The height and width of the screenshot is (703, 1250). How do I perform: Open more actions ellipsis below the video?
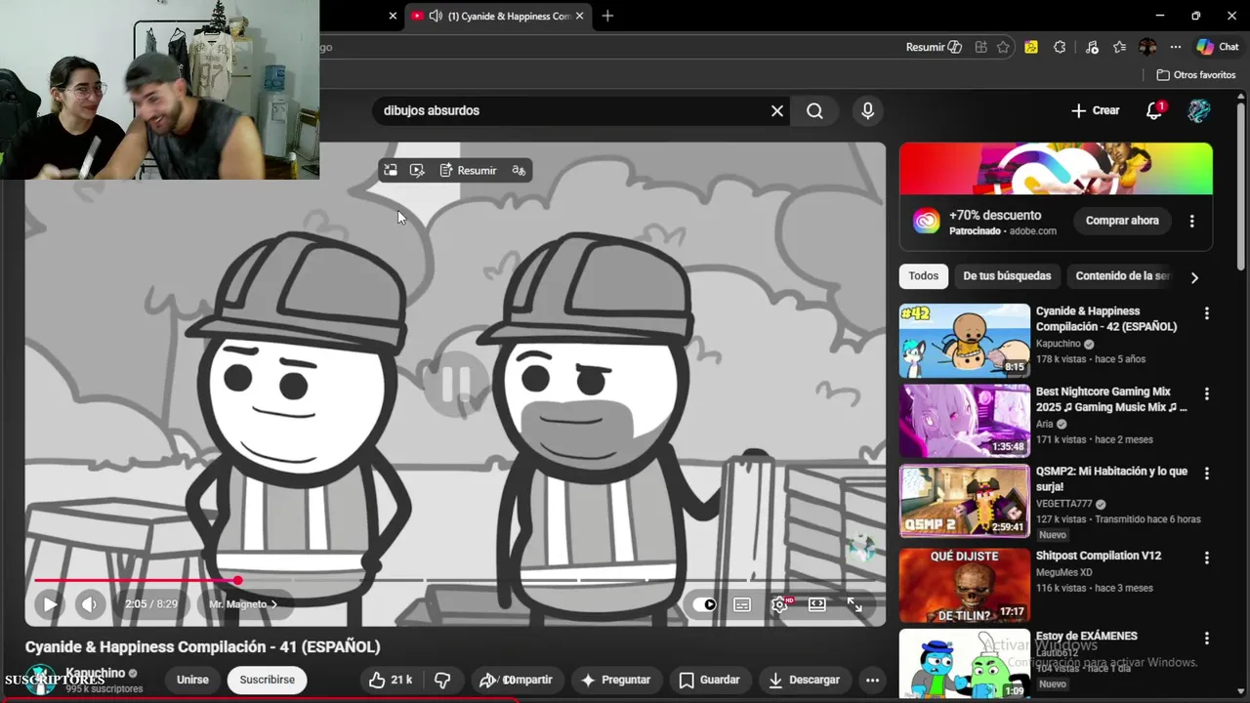pos(872,680)
